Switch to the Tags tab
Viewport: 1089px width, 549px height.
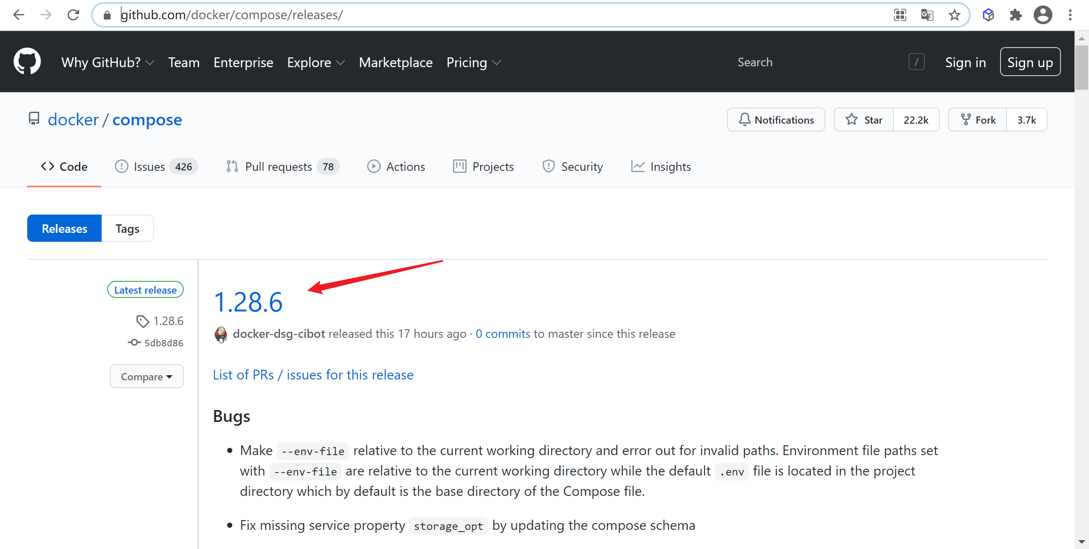[x=127, y=229]
